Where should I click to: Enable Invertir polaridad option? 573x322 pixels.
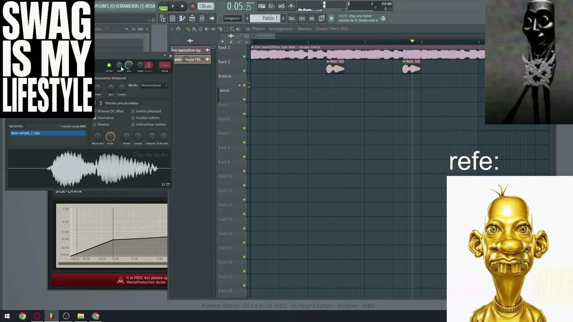click(146, 111)
